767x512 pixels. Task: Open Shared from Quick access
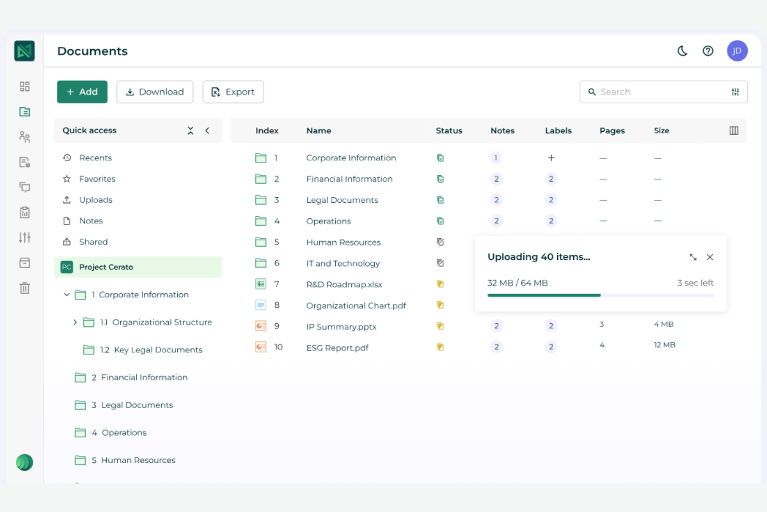click(x=93, y=241)
